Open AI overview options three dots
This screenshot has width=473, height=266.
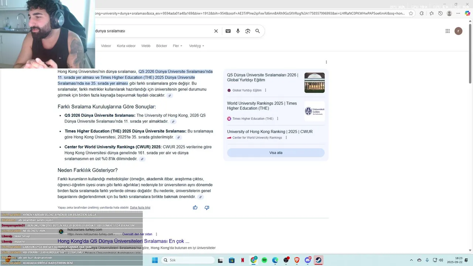326,62
